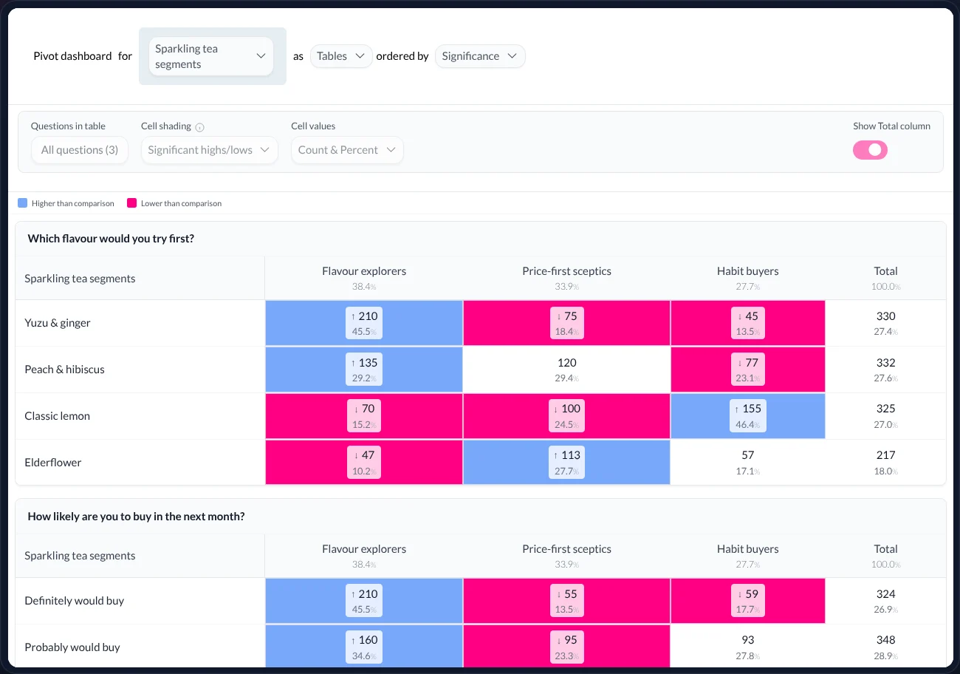Image resolution: width=960 pixels, height=674 pixels.
Task: Select the Yuzu & ginger row label
Action: pyautogui.click(x=58, y=323)
